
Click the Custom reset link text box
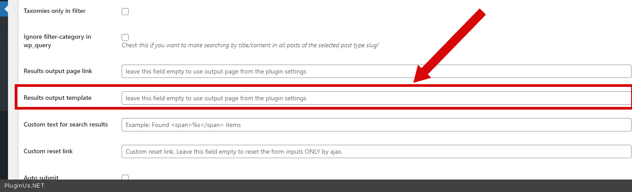coord(376,151)
